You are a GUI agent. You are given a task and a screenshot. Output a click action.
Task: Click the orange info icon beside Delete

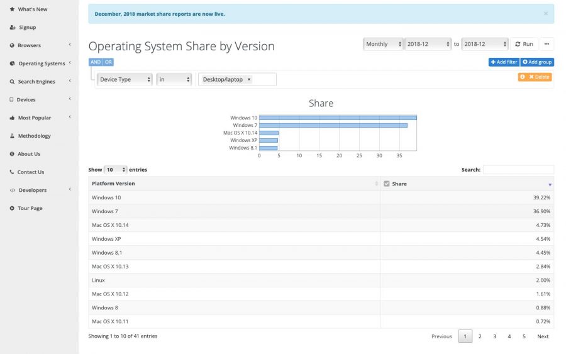click(x=523, y=77)
